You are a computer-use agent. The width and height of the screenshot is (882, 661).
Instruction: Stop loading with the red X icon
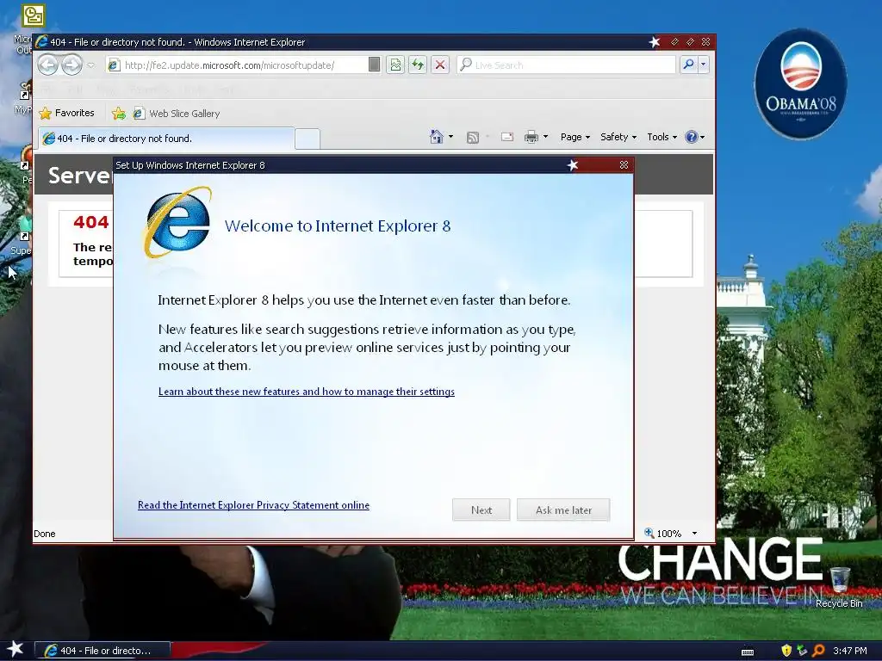pyautogui.click(x=440, y=65)
